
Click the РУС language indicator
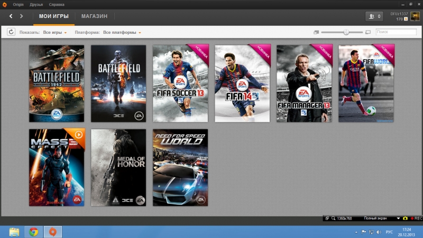[x=389, y=232]
